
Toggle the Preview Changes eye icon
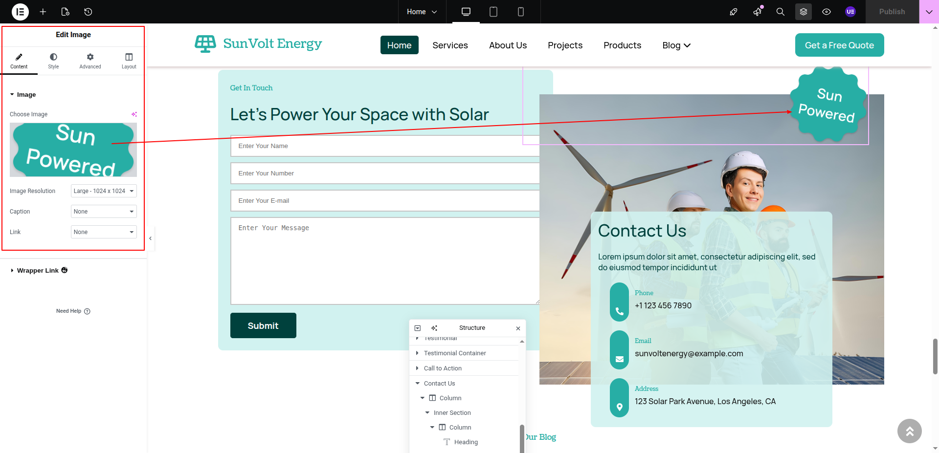tap(826, 12)
